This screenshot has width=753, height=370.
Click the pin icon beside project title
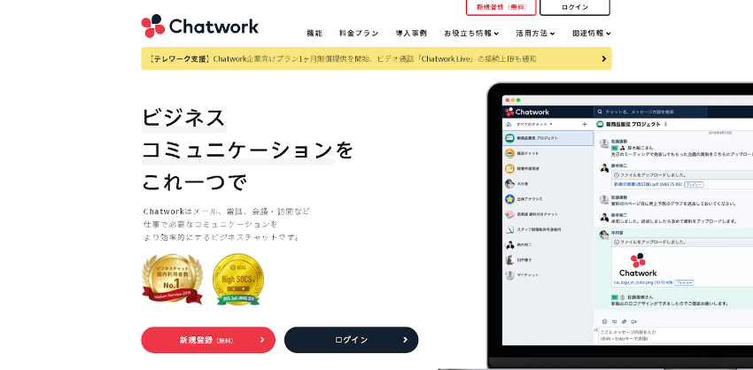pos(665,124)
